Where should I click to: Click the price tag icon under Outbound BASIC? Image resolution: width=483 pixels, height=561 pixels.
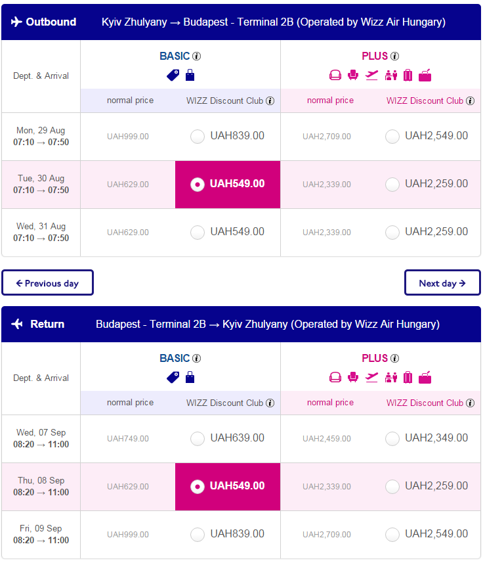[173, 75]
